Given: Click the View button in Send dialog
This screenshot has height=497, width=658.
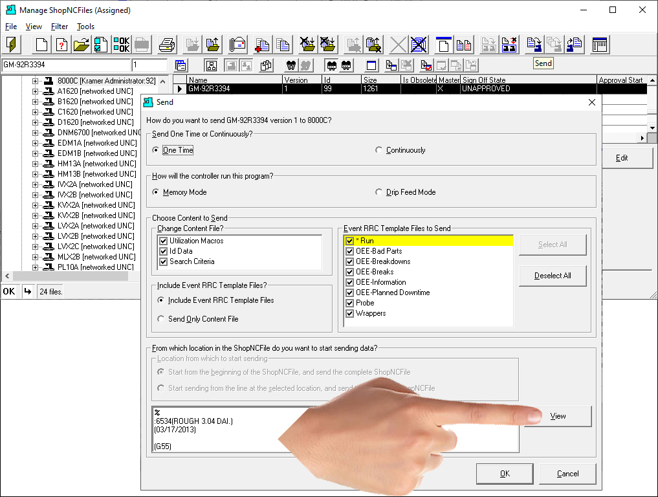Looking at the screenshot, I should [558, 416].
